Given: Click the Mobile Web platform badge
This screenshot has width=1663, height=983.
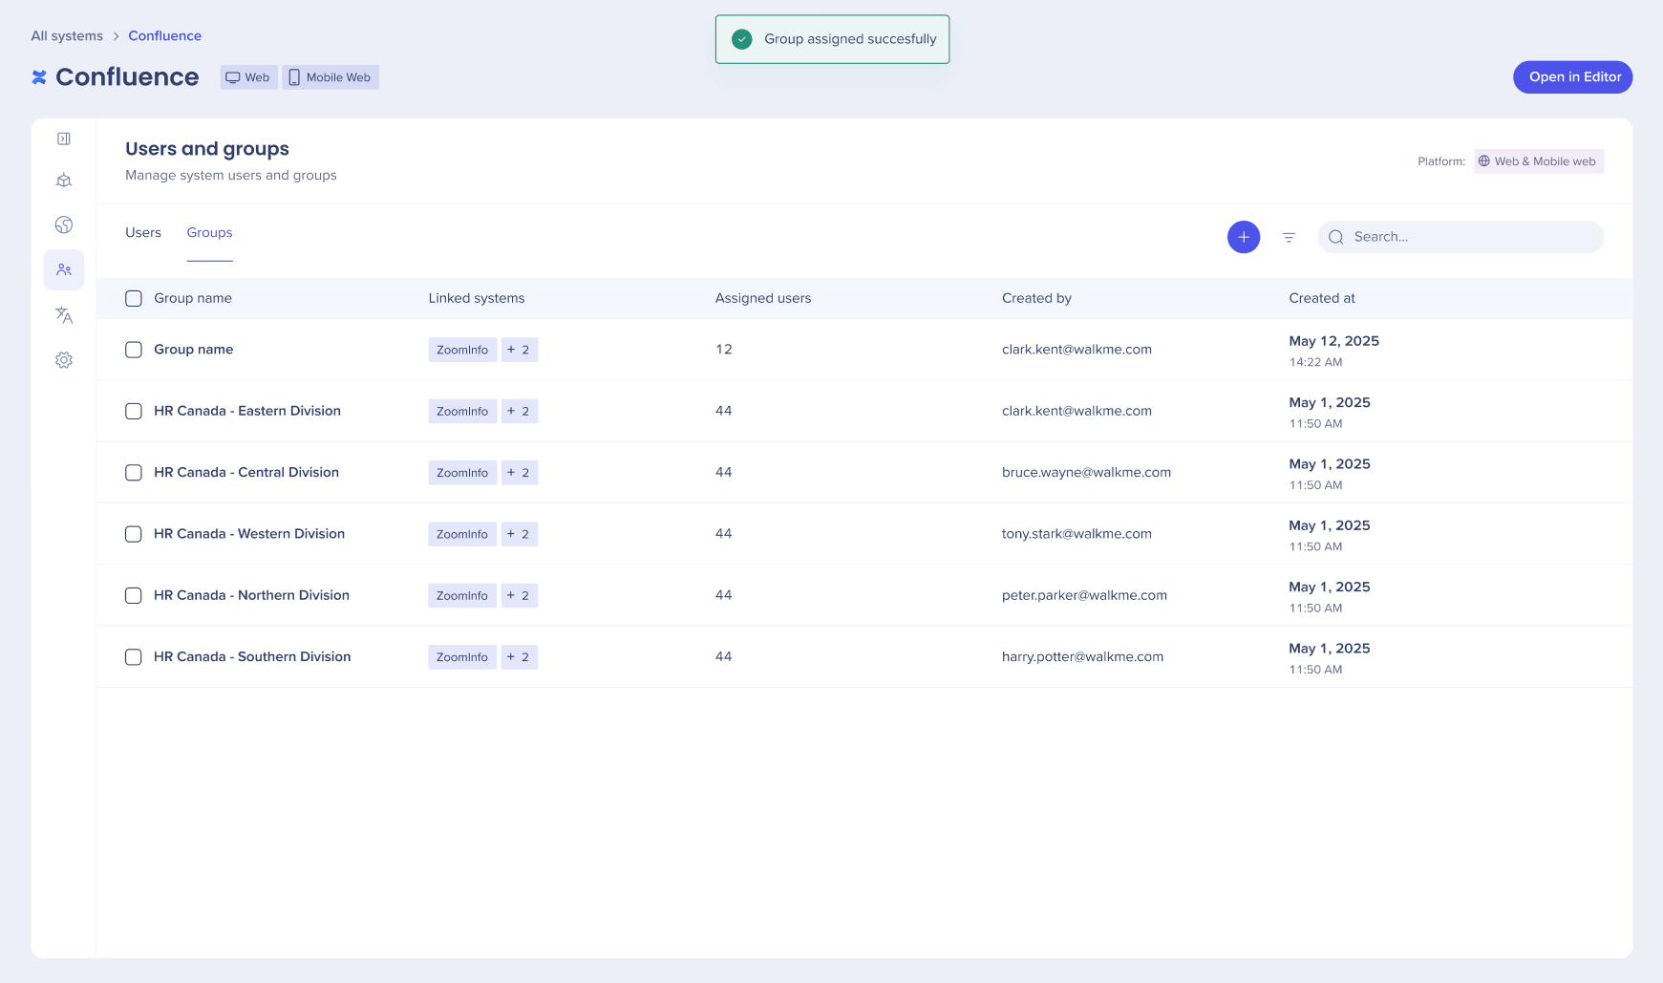Looking at the screenshot, I should pos(330,77).
